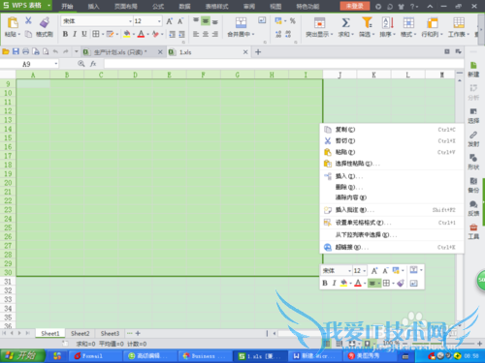Open the mini toolbar font name dropdown

[x=349, y=270]
